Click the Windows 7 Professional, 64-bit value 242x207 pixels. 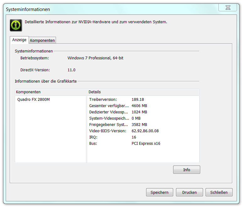pos(95,58)
